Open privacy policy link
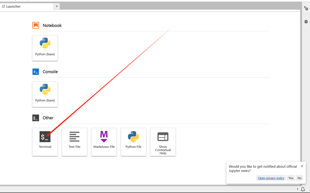Image resolution: width=310 pixels, height=193 pixels. [x=271, y=178]
